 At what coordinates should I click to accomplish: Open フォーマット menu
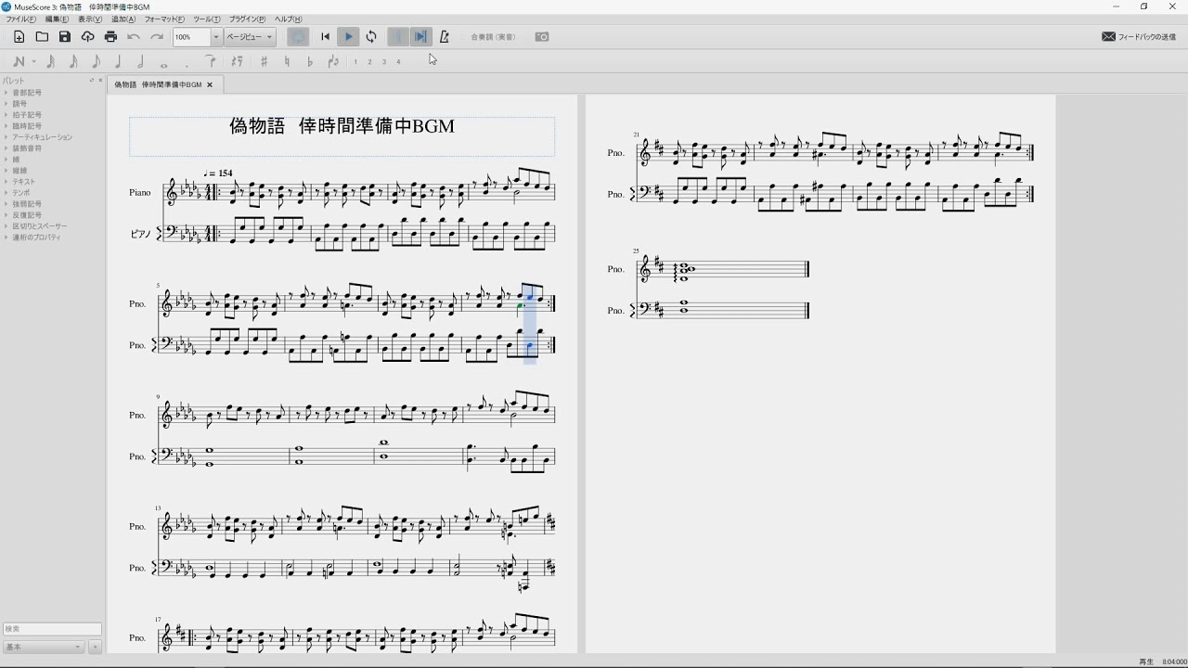coord(164,19)
